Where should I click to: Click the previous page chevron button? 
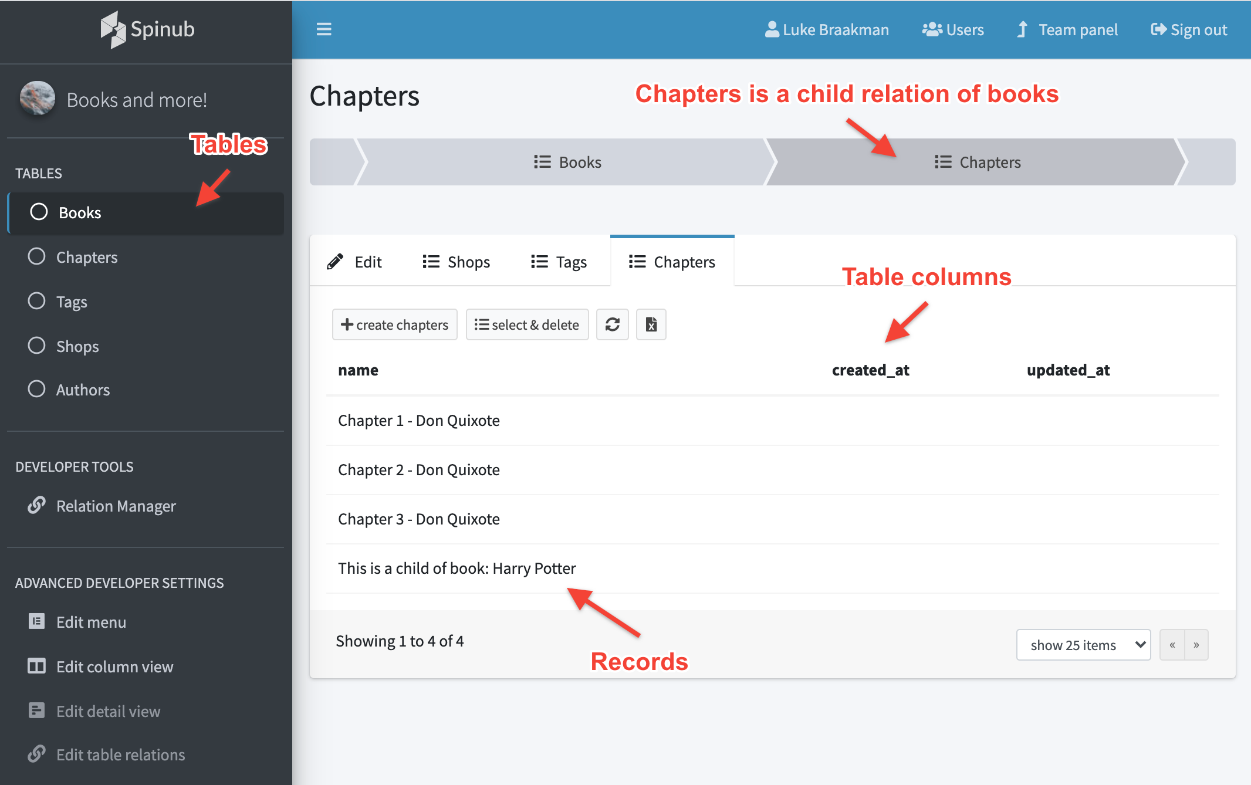click(1172, 644)
